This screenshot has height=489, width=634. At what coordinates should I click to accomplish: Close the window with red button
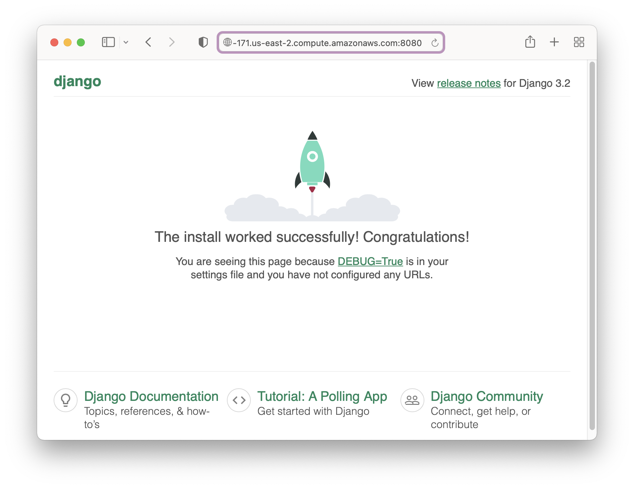point(54,42)
